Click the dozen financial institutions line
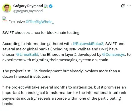Screen dimensions: 134x111 point(26,76)
